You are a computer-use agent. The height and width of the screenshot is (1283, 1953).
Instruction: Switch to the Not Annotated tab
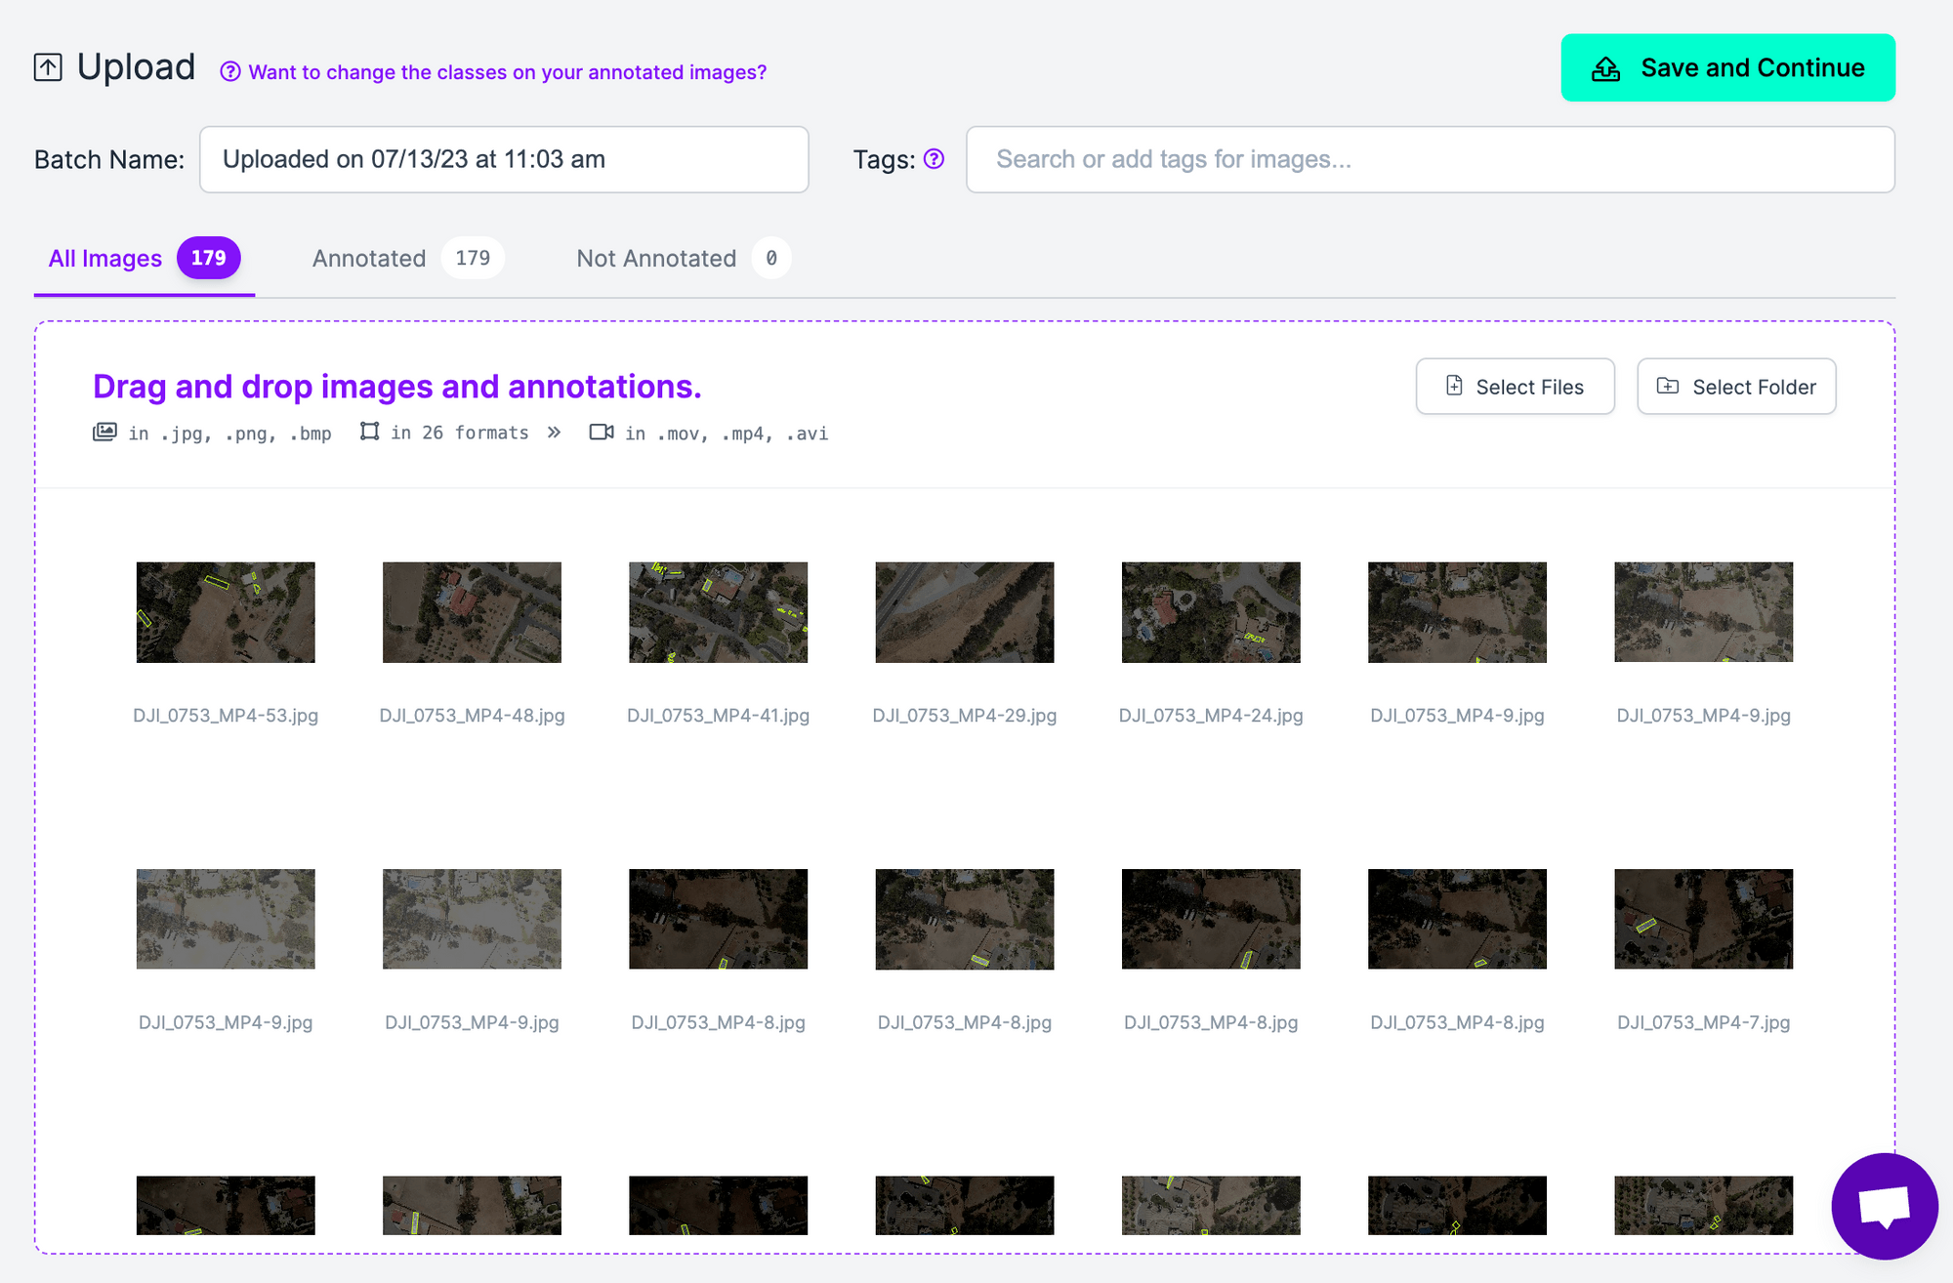pyautogui.click(x=656, y=259)
